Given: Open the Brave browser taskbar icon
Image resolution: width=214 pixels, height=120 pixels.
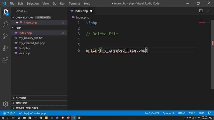Looking at the screenshot, I should (63, 118).
